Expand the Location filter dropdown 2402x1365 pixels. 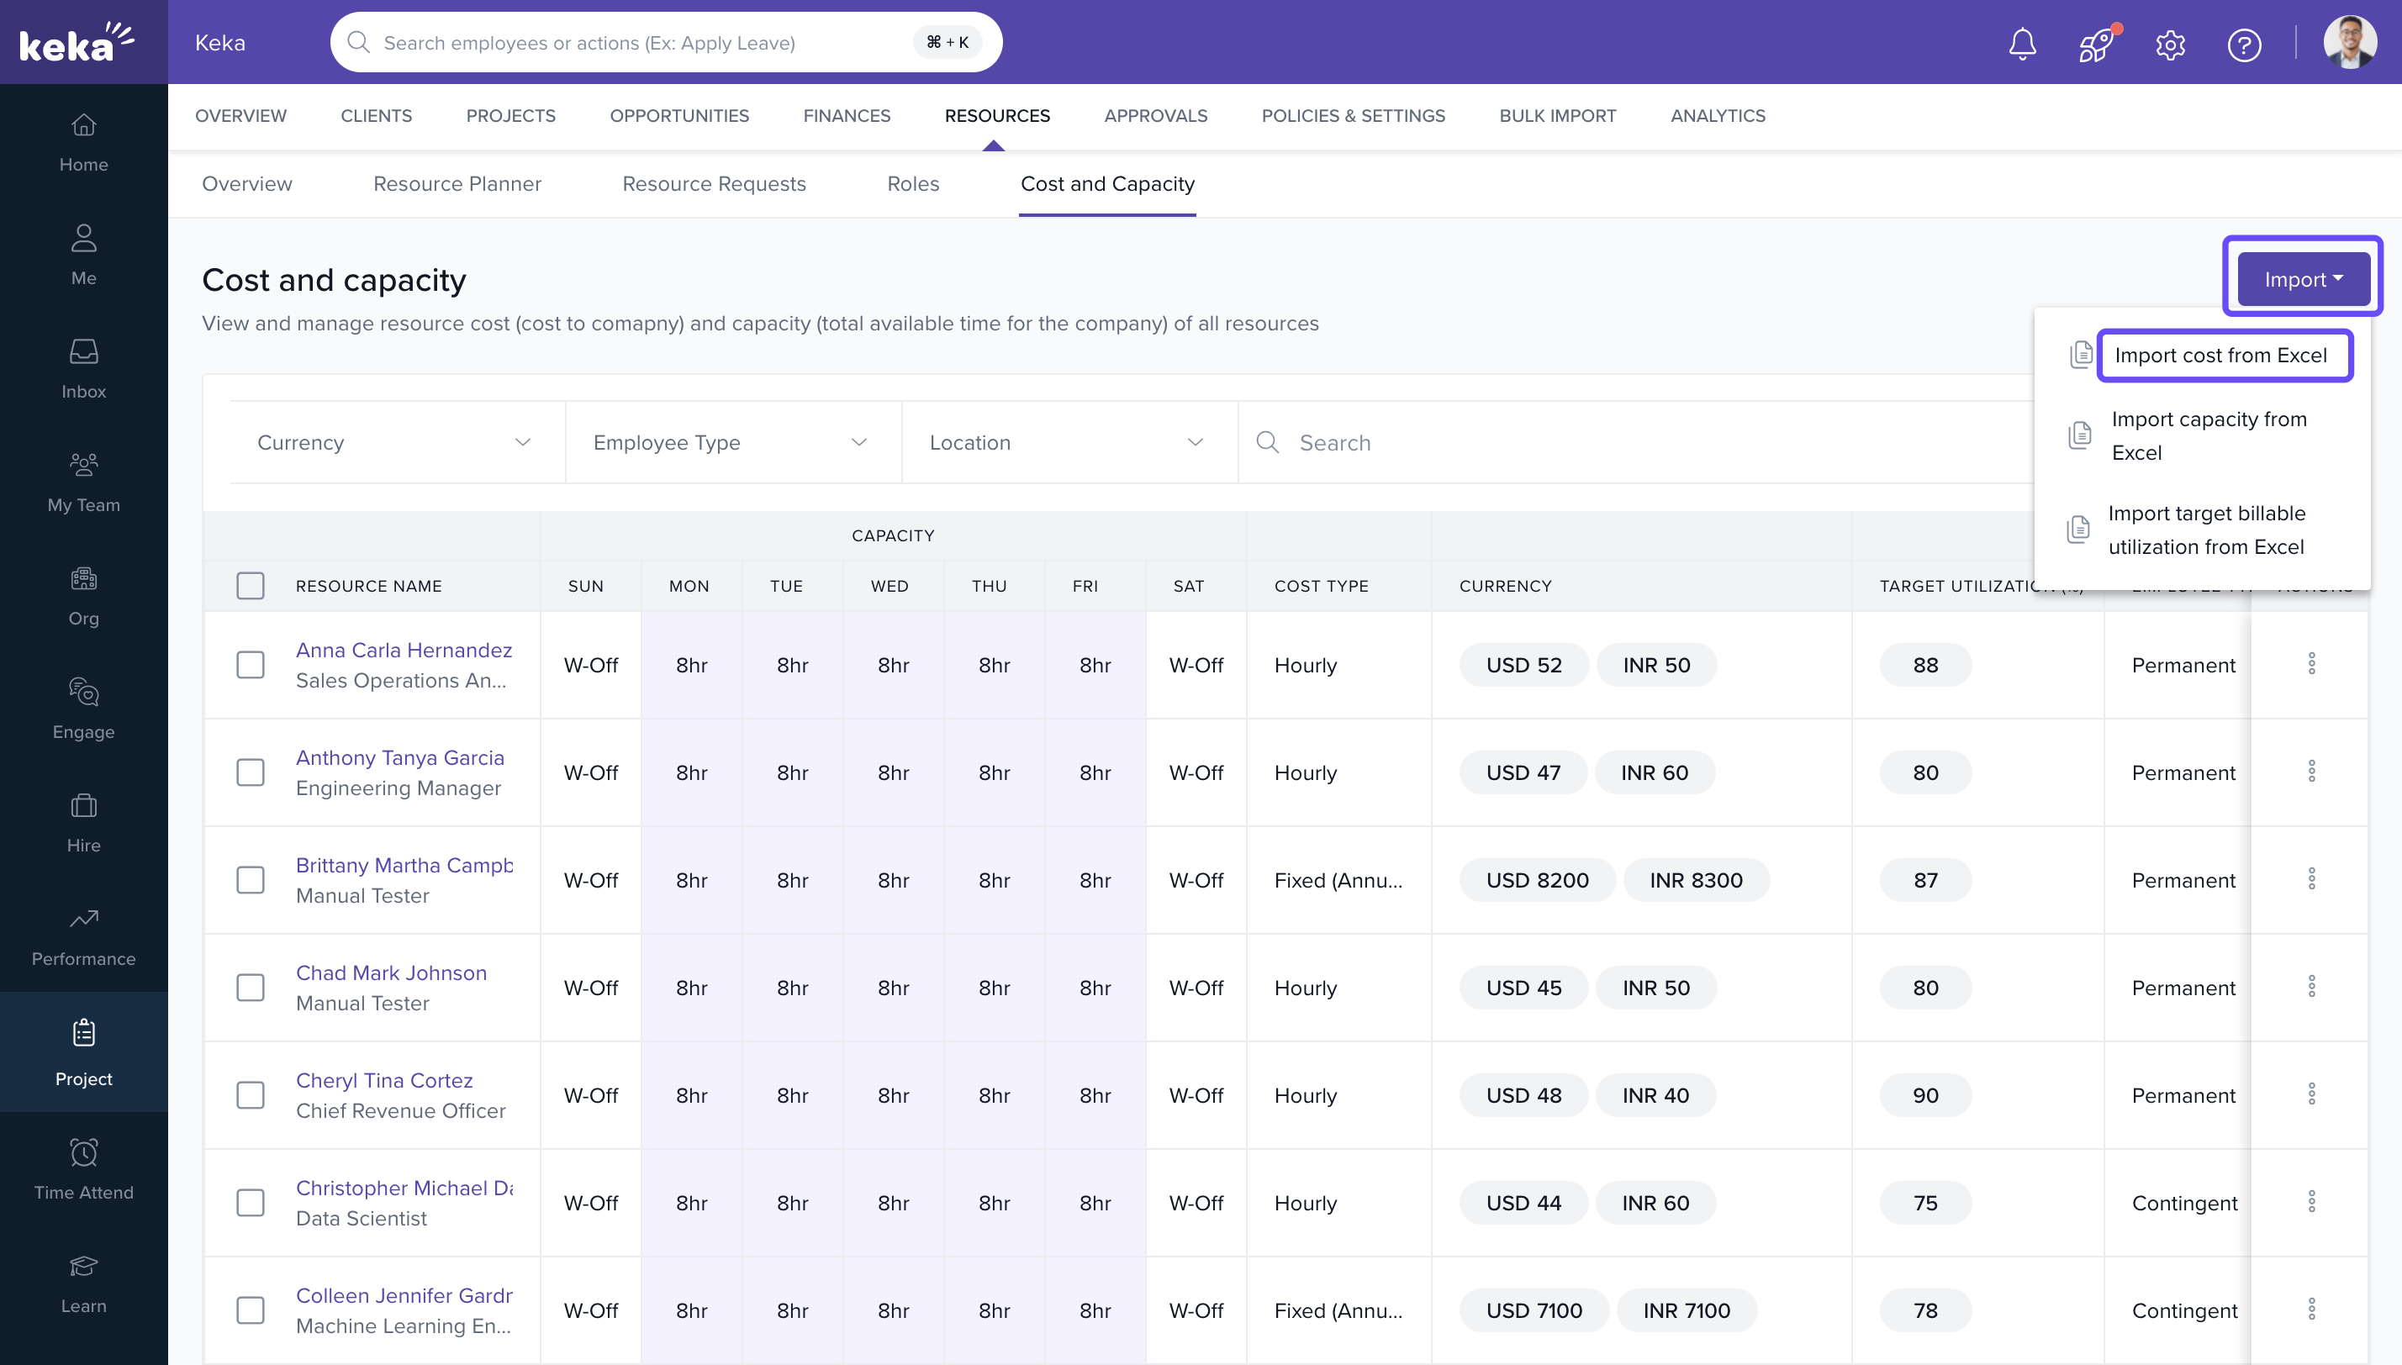click(x=1068, y=442)
